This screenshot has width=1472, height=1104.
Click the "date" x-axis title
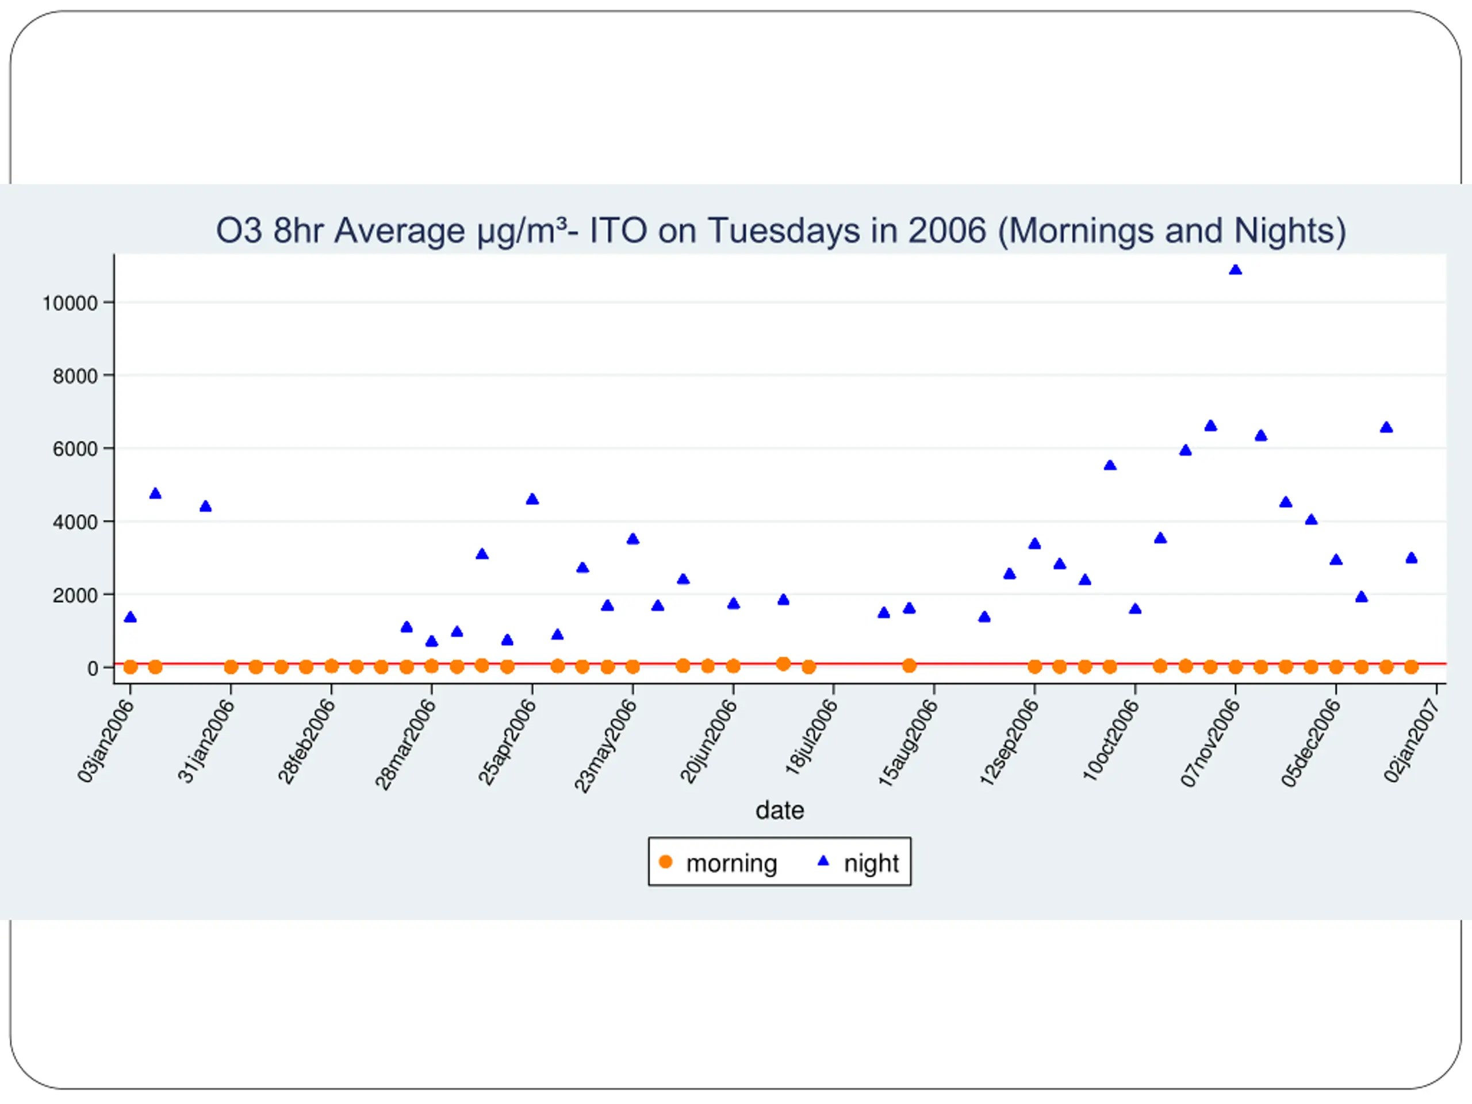coord(780,811)
